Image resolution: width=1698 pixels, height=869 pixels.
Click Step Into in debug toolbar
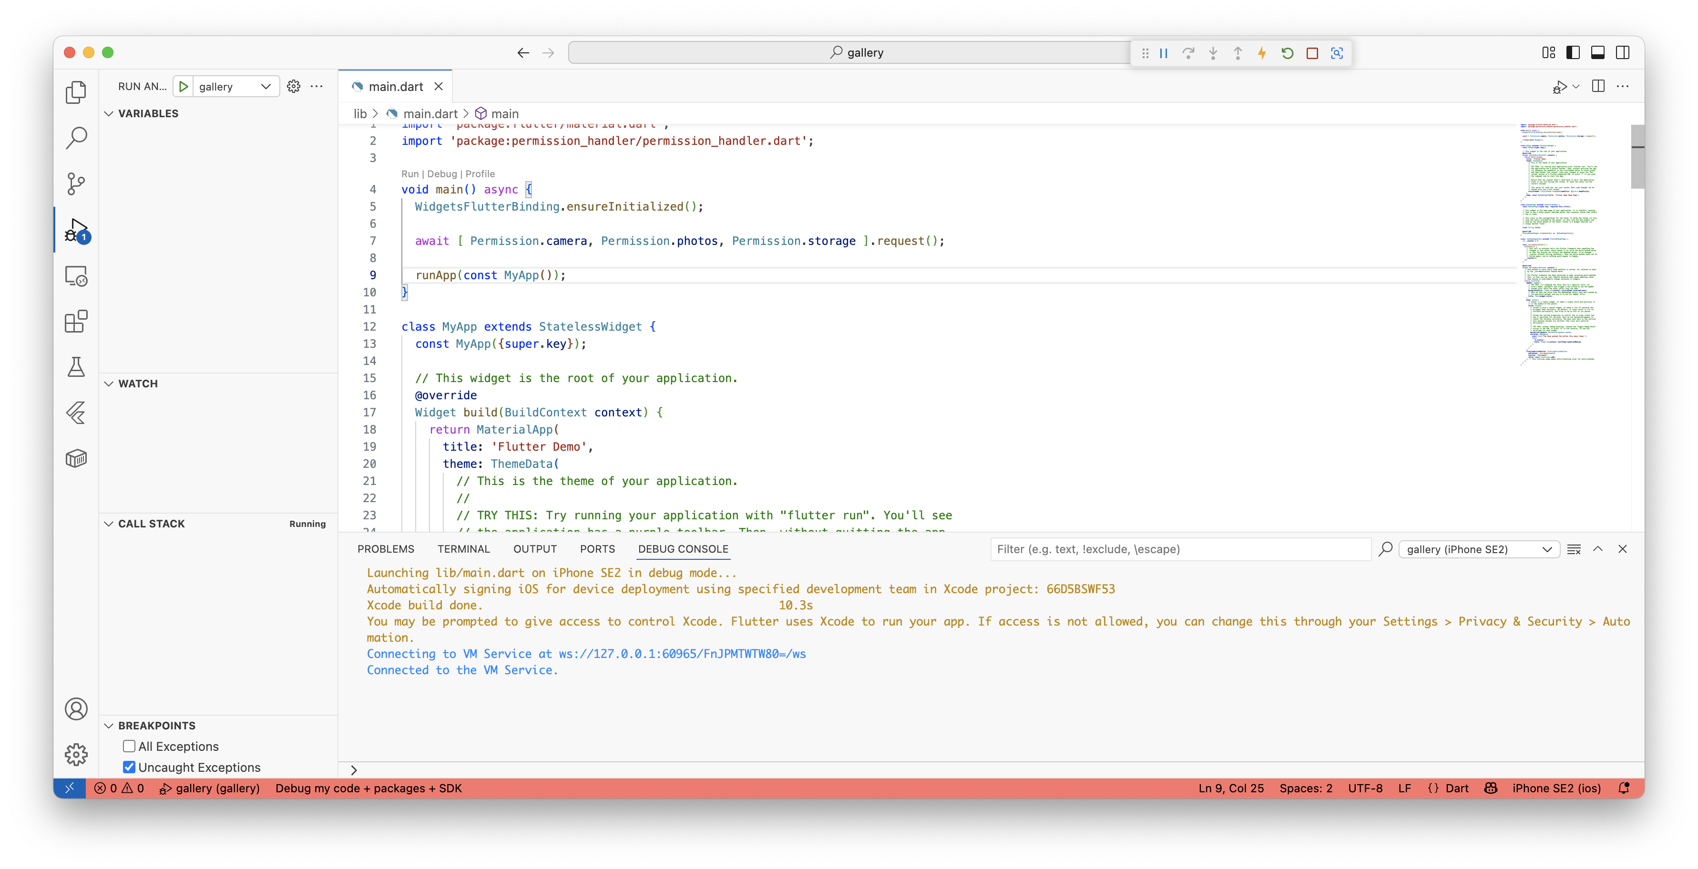click(1213, 53)
